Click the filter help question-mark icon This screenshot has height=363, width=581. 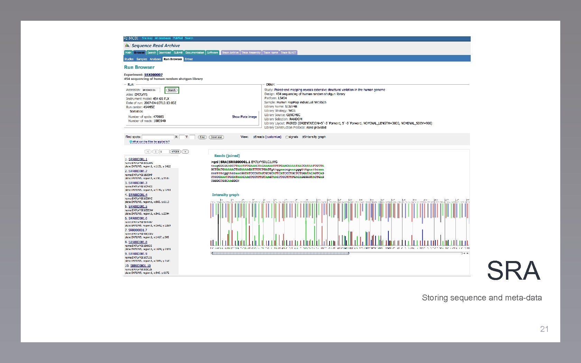(x=131, y=142)
